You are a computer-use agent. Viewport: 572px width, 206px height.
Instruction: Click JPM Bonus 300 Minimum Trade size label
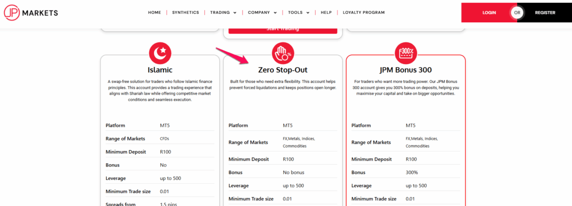(x=374, y=199)
